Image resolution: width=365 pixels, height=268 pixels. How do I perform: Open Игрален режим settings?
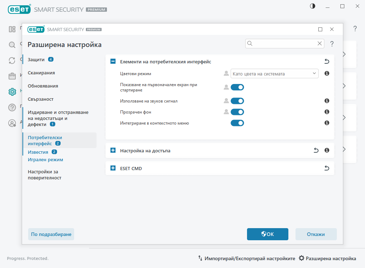(45, 159)
